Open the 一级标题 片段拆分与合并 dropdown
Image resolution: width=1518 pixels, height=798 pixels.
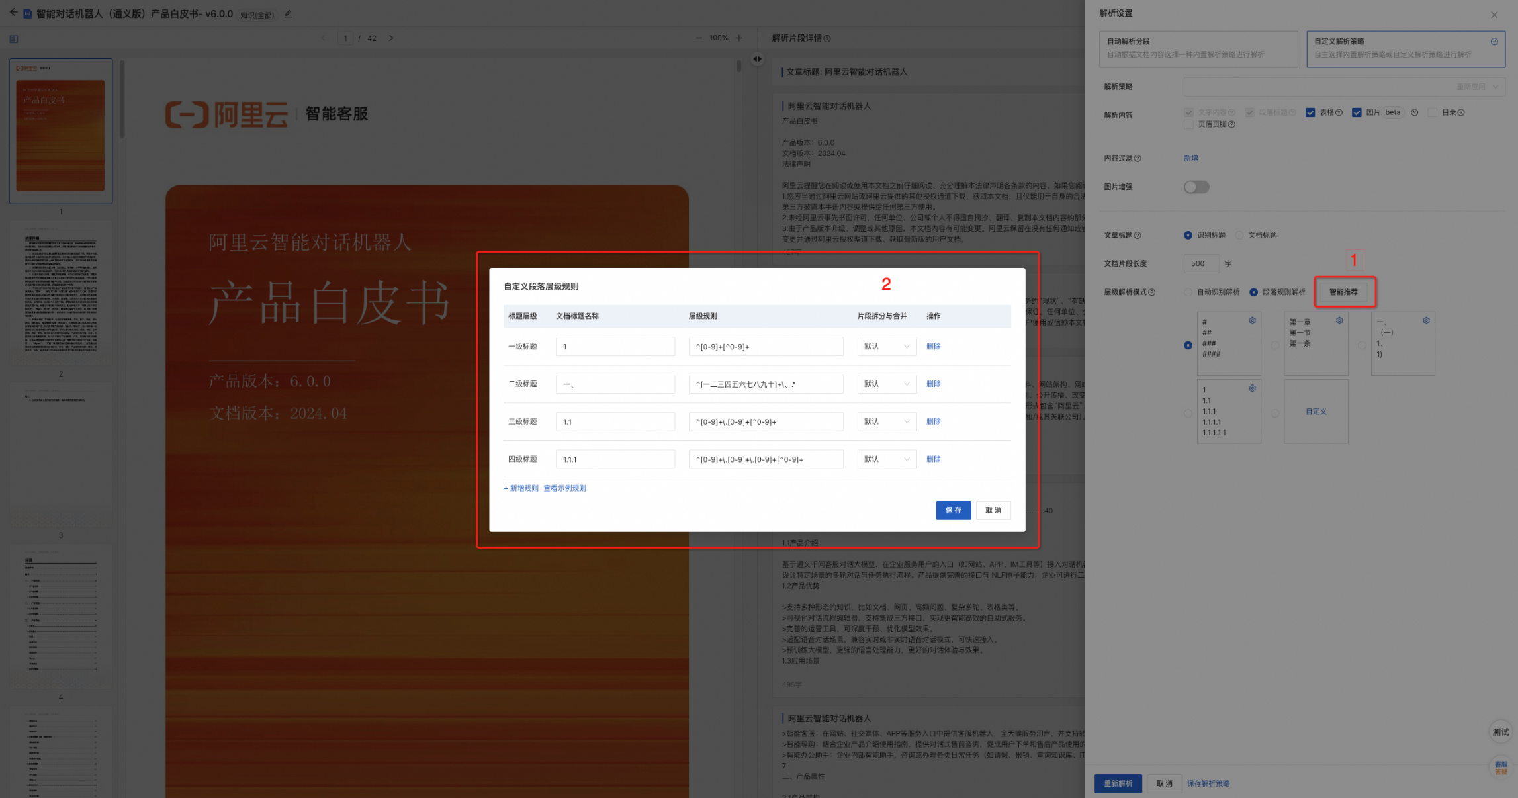point(887,347)
